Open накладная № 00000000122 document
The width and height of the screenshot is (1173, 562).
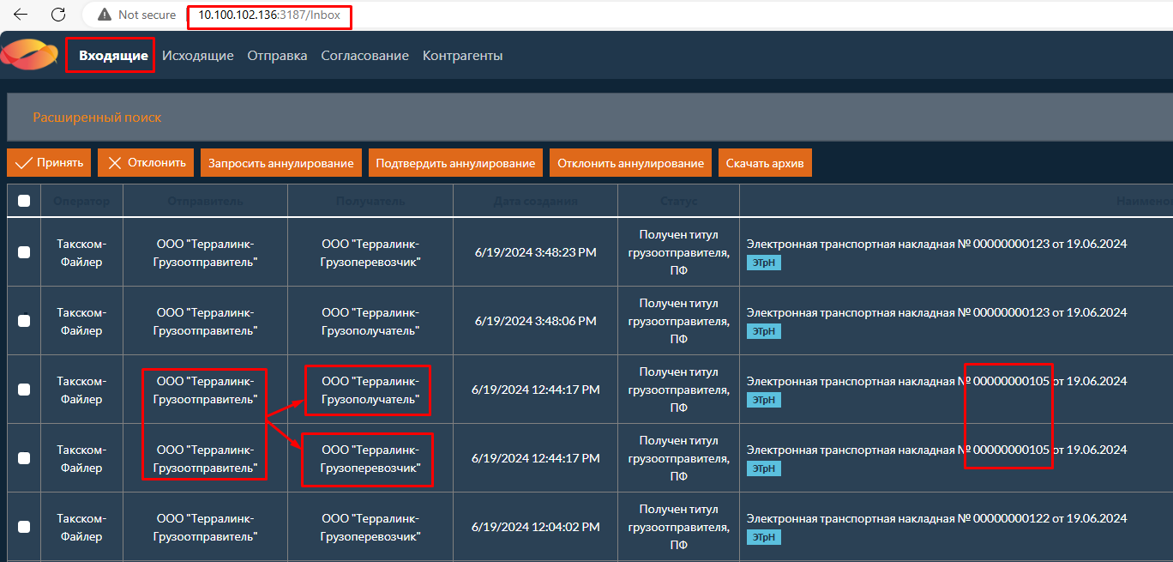(x=936, y=518)
